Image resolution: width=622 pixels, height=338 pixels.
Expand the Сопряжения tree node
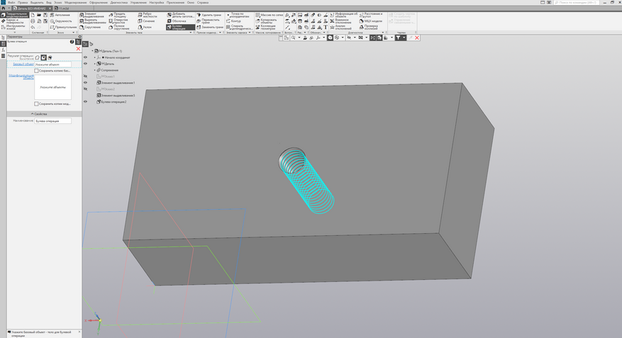pos(95,70)
